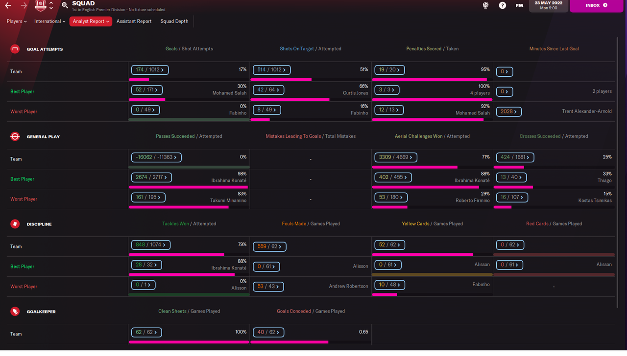The width and height of the screenshot is (627, 356).
Task: Open team tackles 848 / 1074
Action: [151, 245]
